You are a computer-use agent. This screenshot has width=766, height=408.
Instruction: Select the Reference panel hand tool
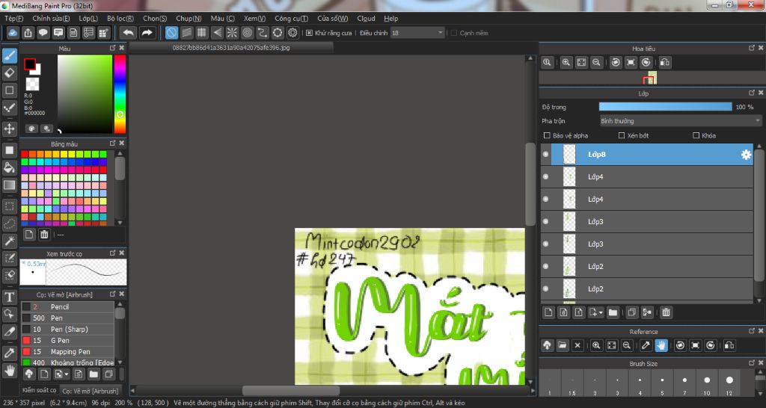pyautogui.click(x=661, y=345)
